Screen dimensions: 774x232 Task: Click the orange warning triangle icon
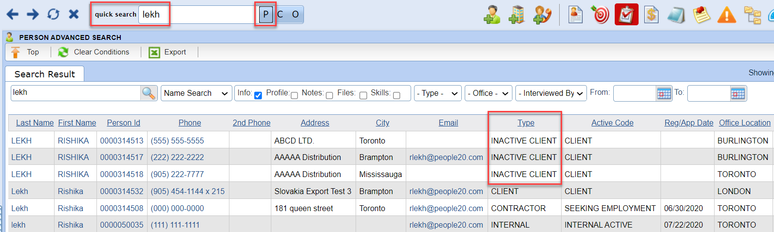point(727,15)
